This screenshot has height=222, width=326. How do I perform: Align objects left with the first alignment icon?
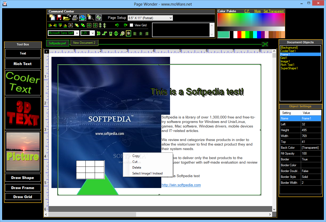point(50,25)
